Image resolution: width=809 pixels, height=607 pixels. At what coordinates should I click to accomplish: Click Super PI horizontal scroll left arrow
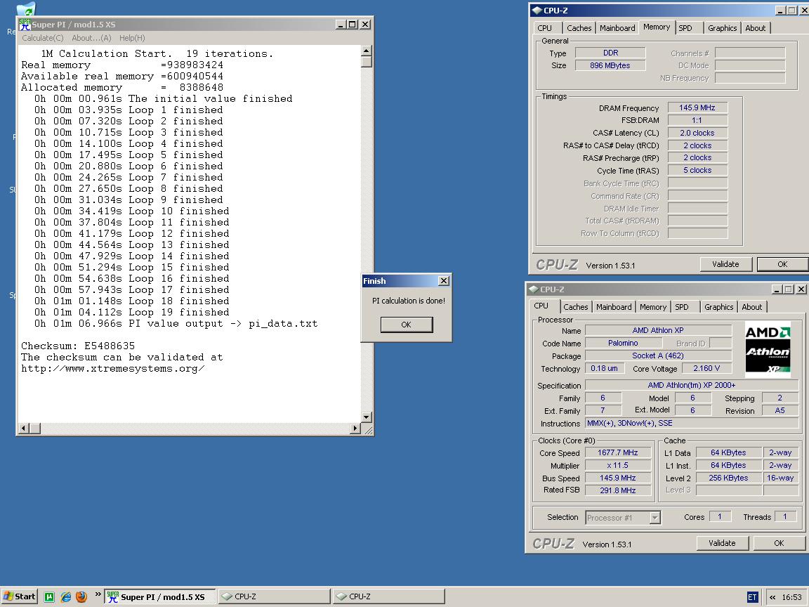[24, 428]
